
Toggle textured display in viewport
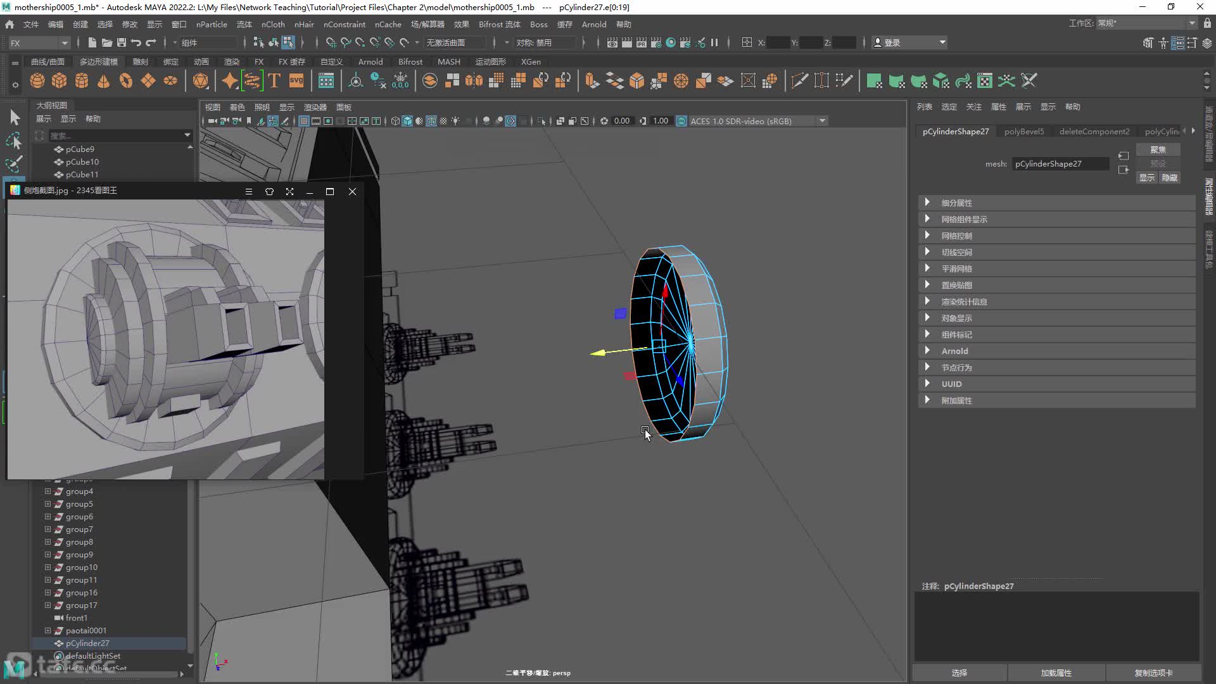[x=443, y=121]
